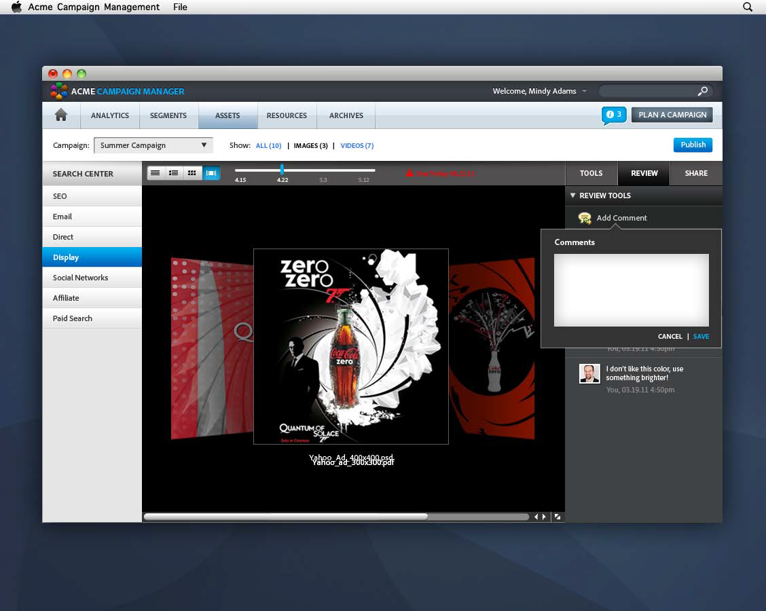The height and width of the screenshot is (611, 766).
Task: Click the magnifier icon in app search
Action: click(x=702, y=91)
